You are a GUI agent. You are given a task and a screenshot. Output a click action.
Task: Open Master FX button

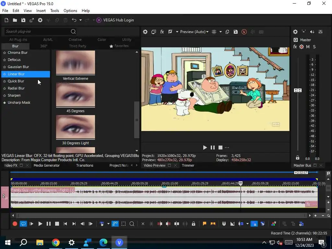295,47
